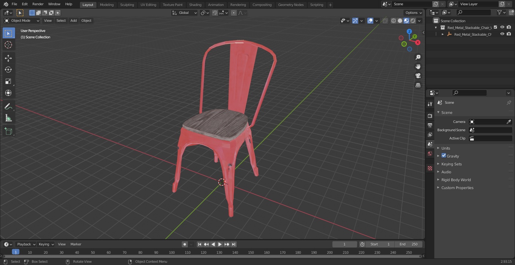Open the viewport shading options dropdown arrow
The width and height of the screenshot is (515, 265).
419,21
